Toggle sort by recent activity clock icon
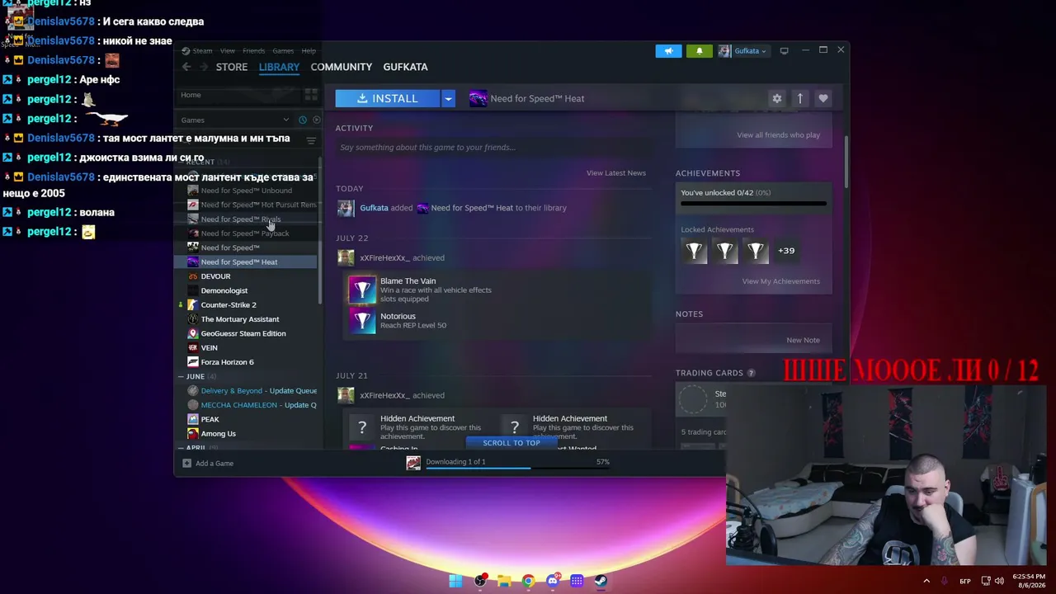Screen dimensions: 1056x594 coord(303,120)
